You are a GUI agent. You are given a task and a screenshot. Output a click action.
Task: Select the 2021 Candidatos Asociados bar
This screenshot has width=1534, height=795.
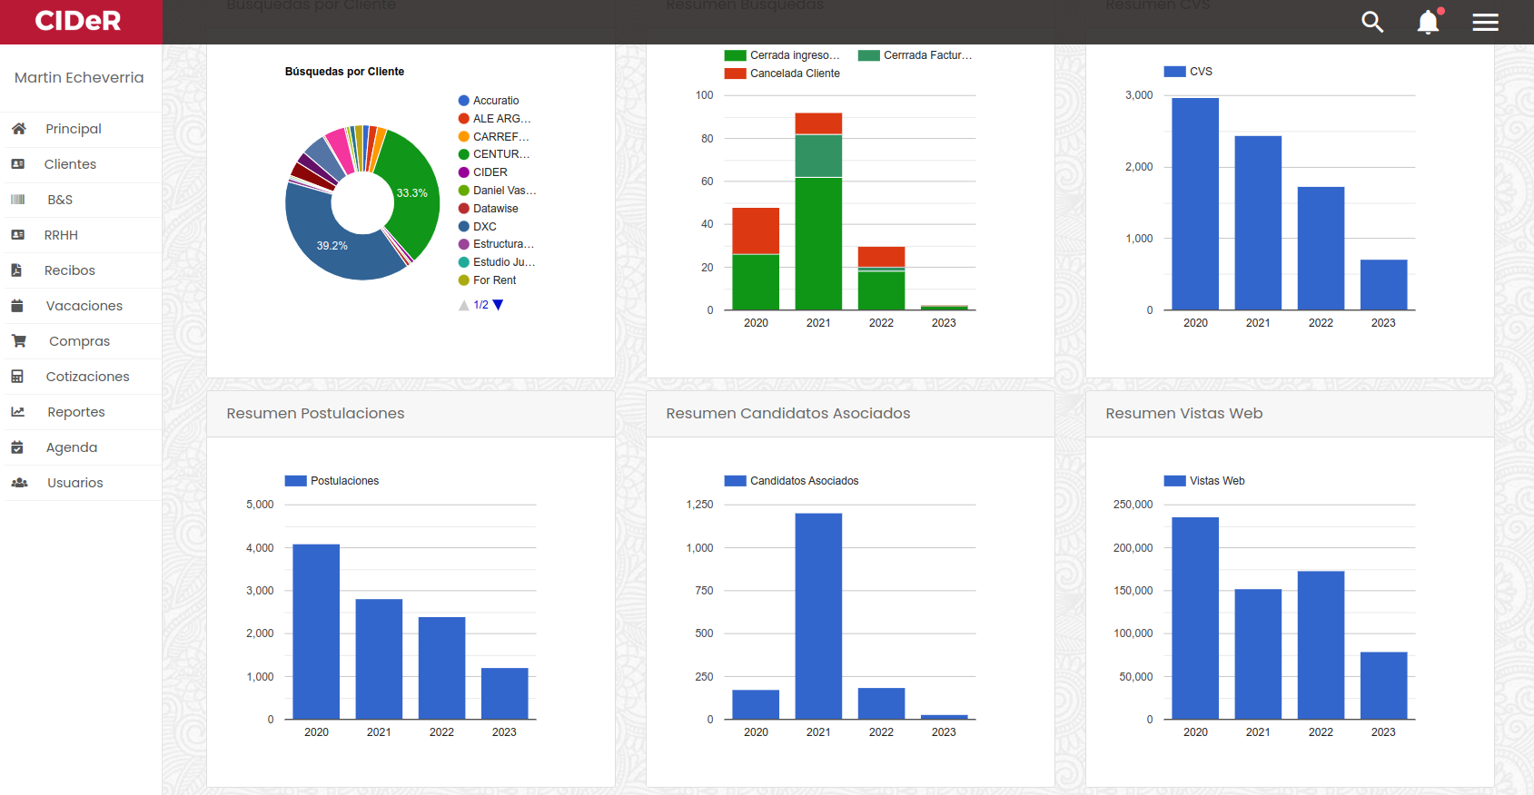tap(818, 616)
